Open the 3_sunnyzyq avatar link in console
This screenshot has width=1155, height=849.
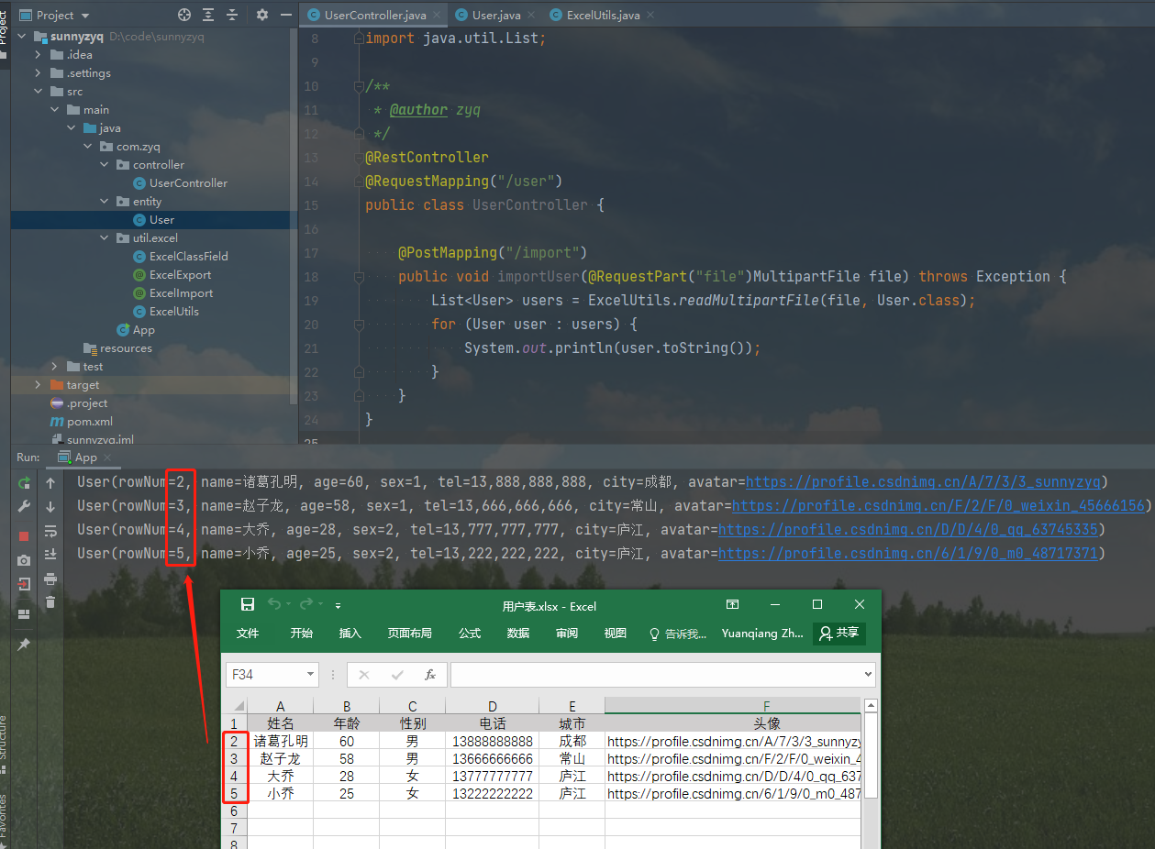click(x=923, y=482)
